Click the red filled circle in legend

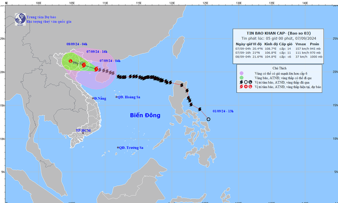tap(246, 87)
